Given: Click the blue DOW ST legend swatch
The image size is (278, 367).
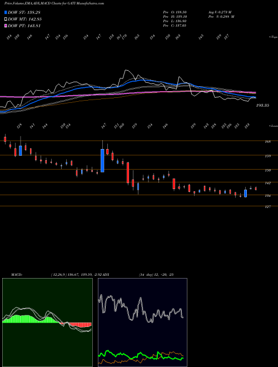Looking at the screenshot, I should pyautogui.click(x=6, y=12).
